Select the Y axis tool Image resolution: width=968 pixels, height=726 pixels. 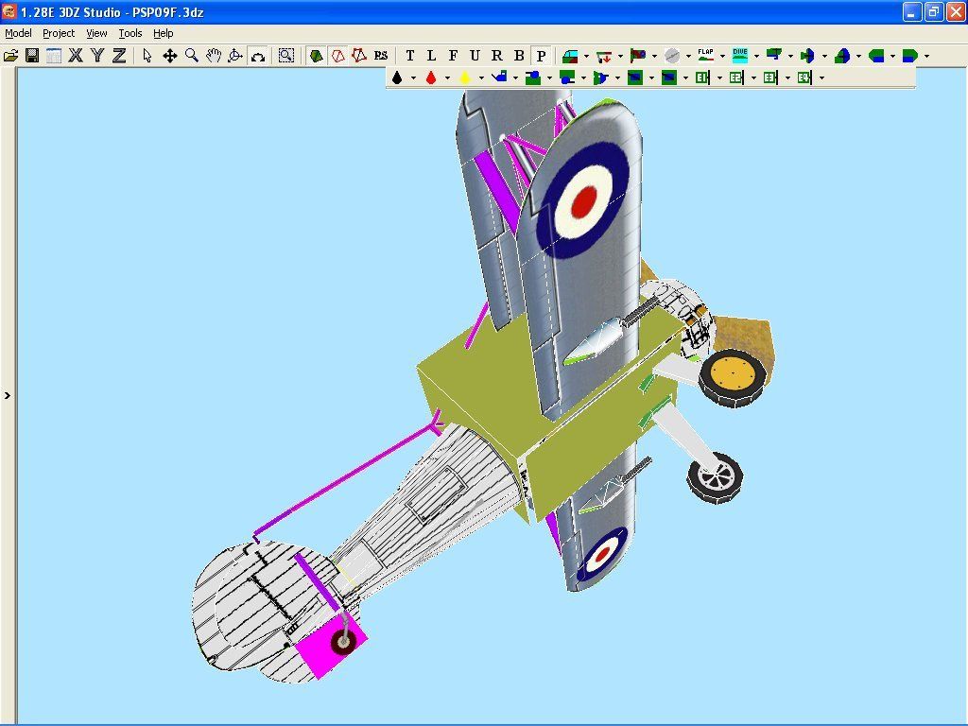click(x=97, y=56)
